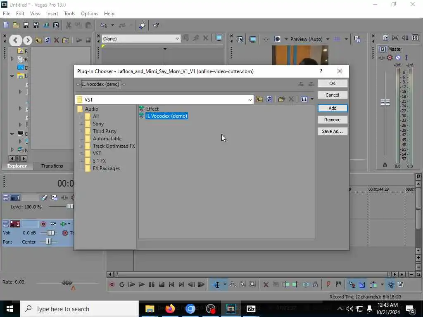Open the VST folder path dropdown
This screenshot has width=423, height=317.
250,100
